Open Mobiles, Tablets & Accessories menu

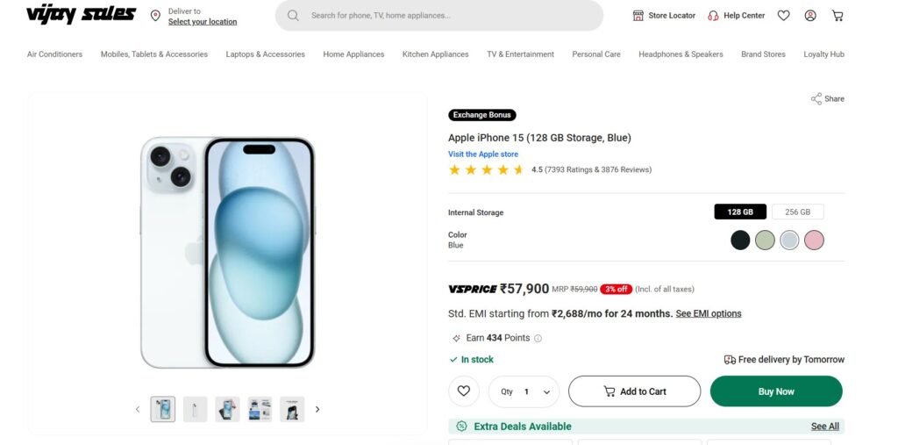point(154,54)
